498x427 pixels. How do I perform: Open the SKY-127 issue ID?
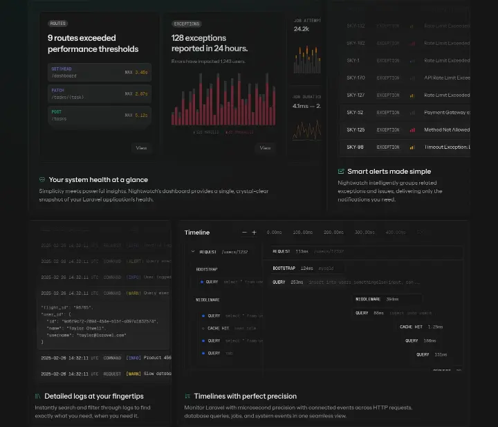pyautogui.click(x=356, y=95)
